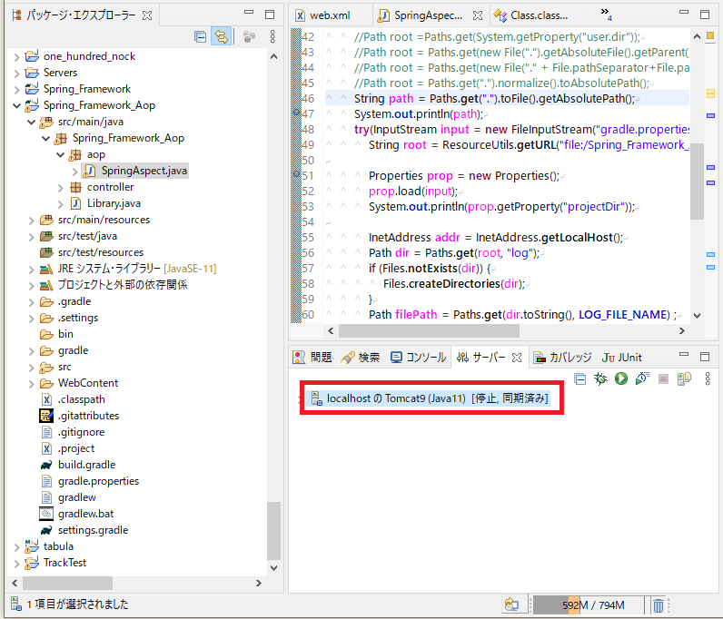723x619 pixels.
Task: Expand the tabula project
Action: pos(16,547)
